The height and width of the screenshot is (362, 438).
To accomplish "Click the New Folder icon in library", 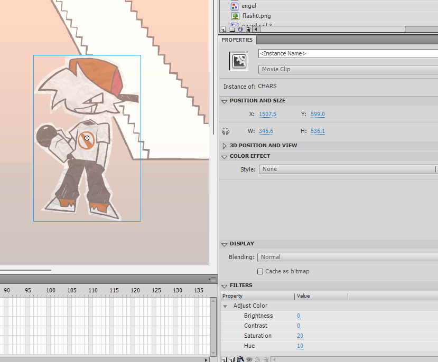I will click(x=232, y=29).
